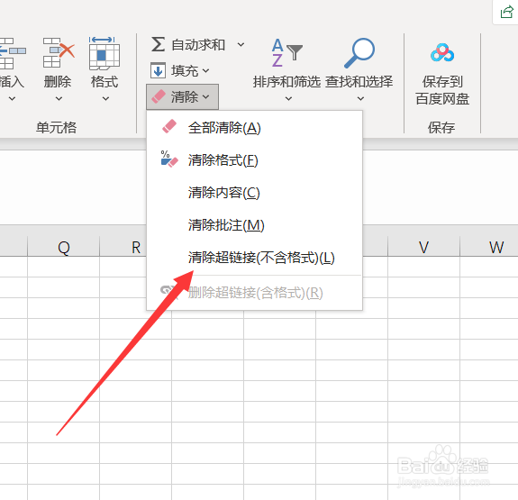The width and height of the screenshot is (518, 500).
Task: Open the 查找和选择 dropdown chevron
Action: coord(360,98)
